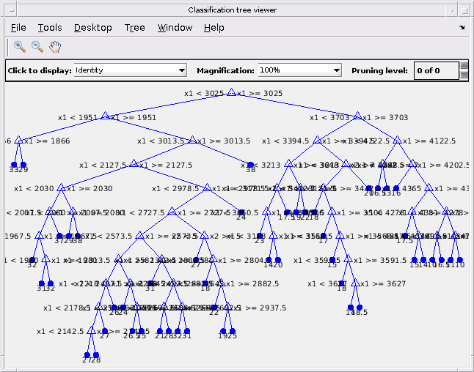Open the Tree menu
This screenshot has width=474, height=372.
(x=134, y=28)
